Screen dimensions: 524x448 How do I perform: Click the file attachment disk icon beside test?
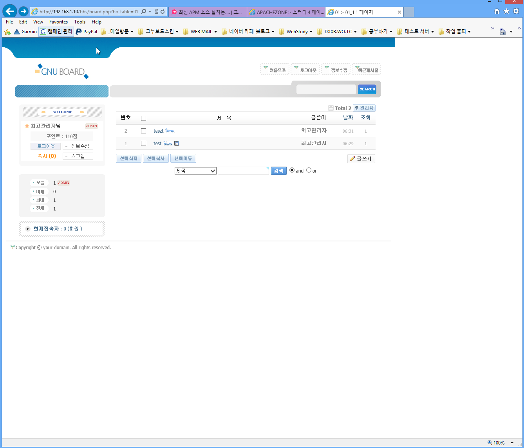(x=177, y=143)
